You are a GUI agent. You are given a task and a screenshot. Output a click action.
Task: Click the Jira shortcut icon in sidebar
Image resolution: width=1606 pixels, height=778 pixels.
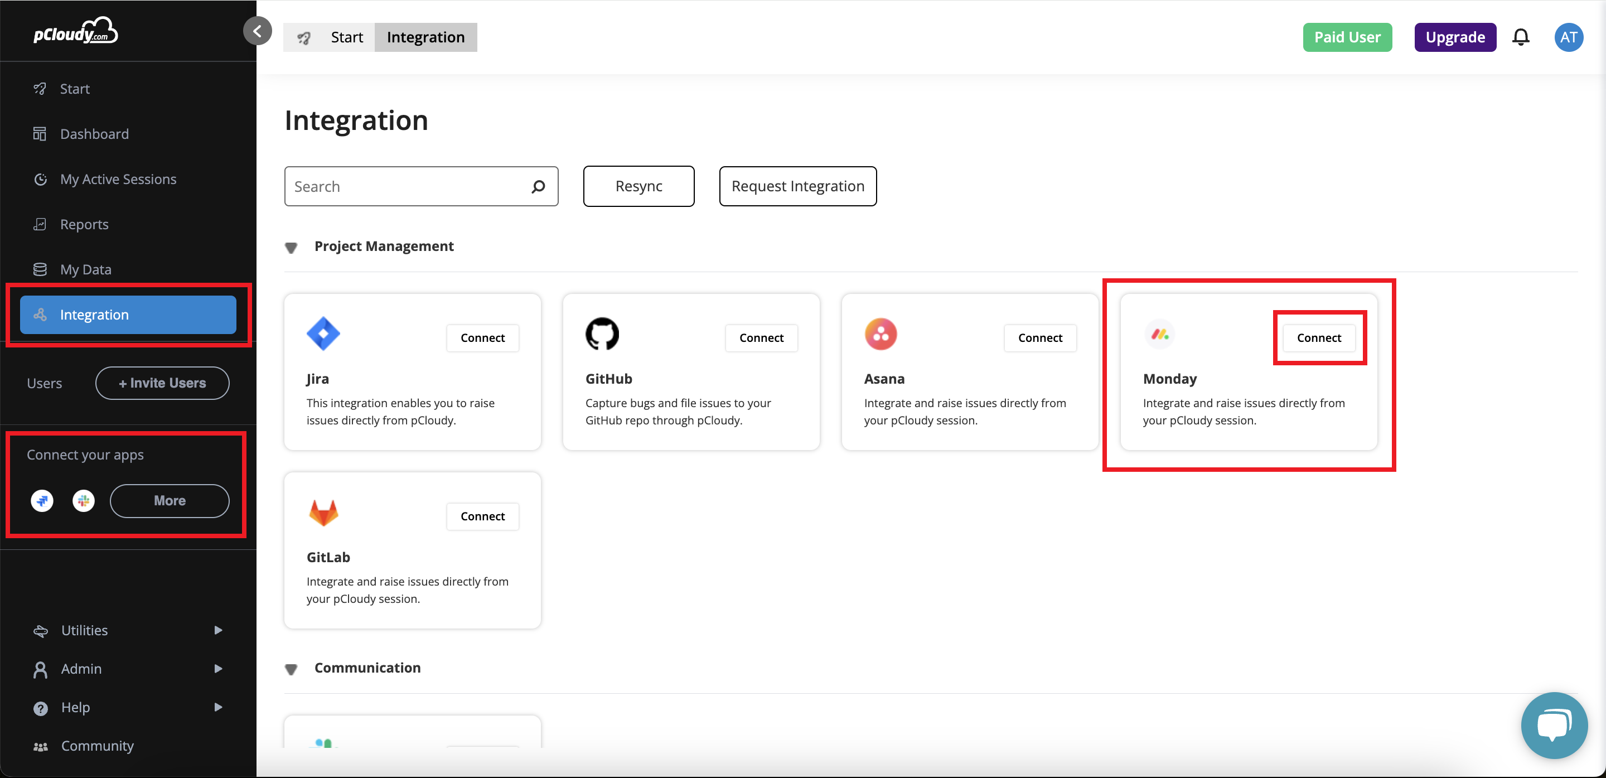(x=42, y=501)
